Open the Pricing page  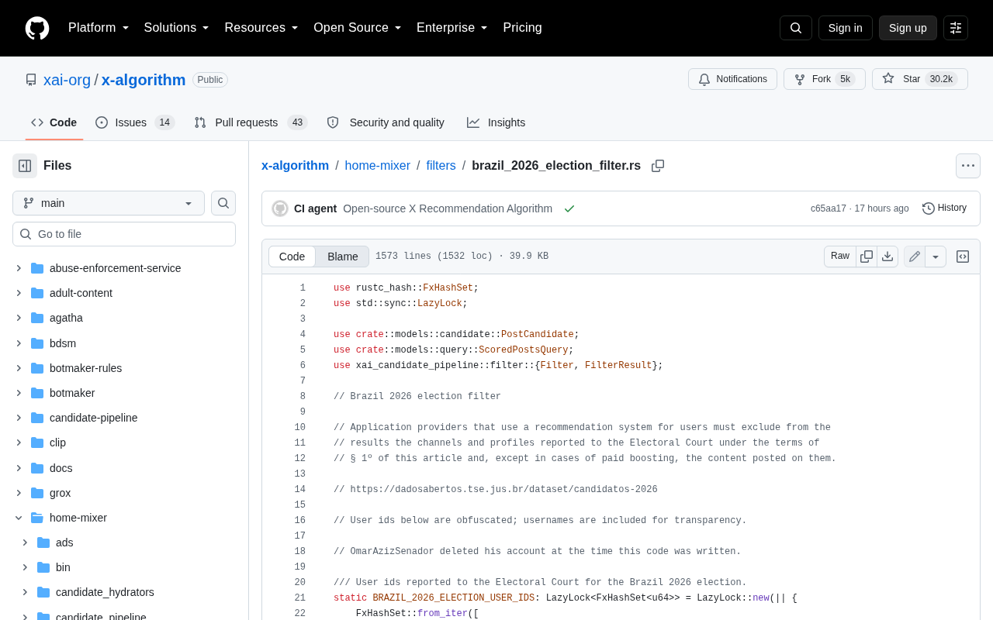[522, 28]
